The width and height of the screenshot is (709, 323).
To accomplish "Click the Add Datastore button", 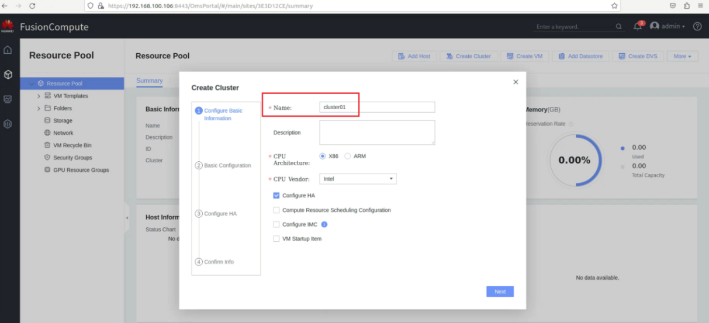I will (580, 56).
